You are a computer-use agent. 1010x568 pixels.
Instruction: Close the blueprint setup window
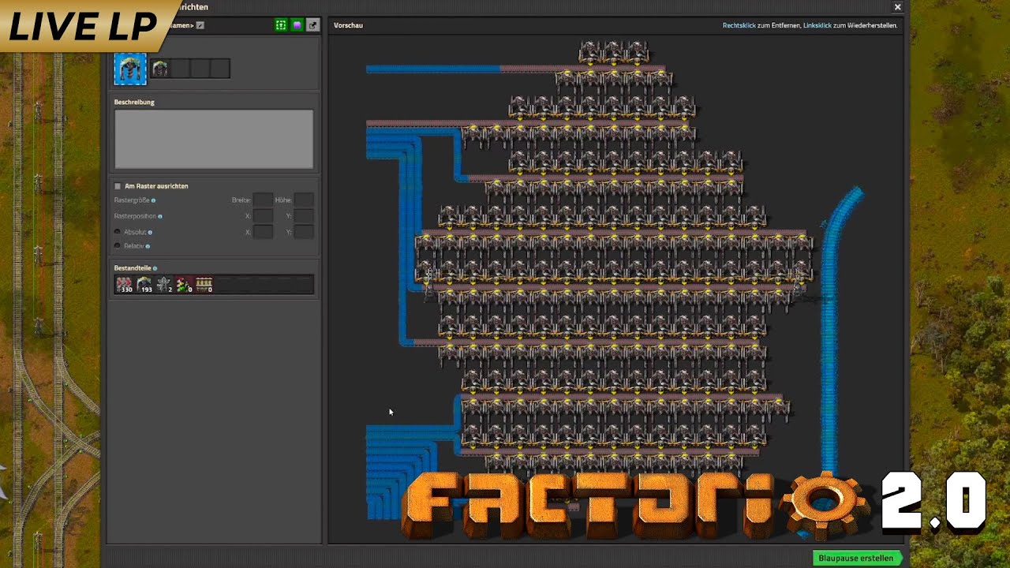click(897, 7)
